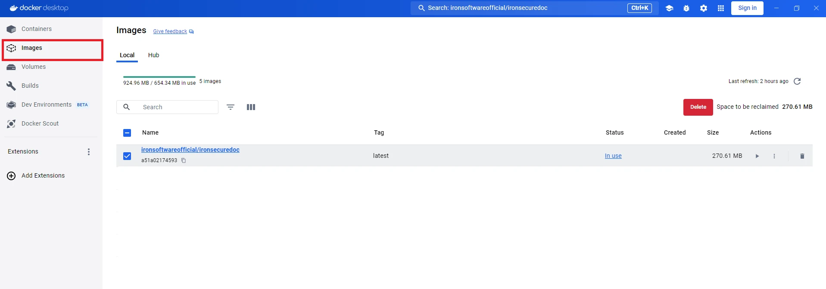The height and width of the screenshot is (289, 826).
Task: Run the ironsecuredoc image
Action: click(757, 156)
